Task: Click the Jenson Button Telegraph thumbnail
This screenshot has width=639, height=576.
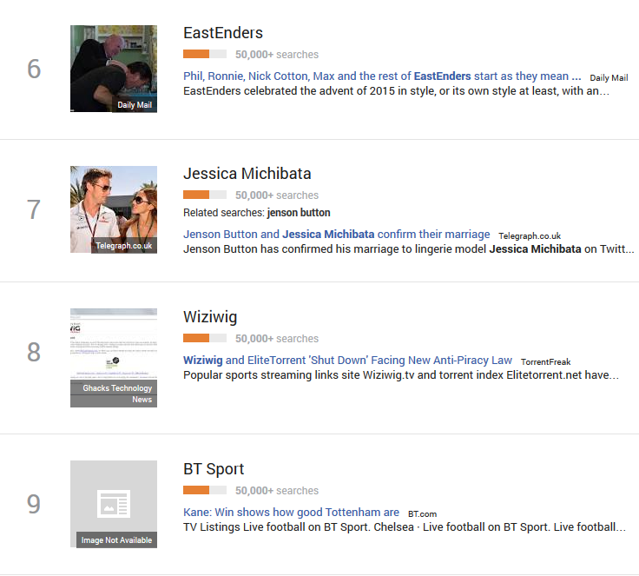Action: pyautogui.click(x=114, y=209)
